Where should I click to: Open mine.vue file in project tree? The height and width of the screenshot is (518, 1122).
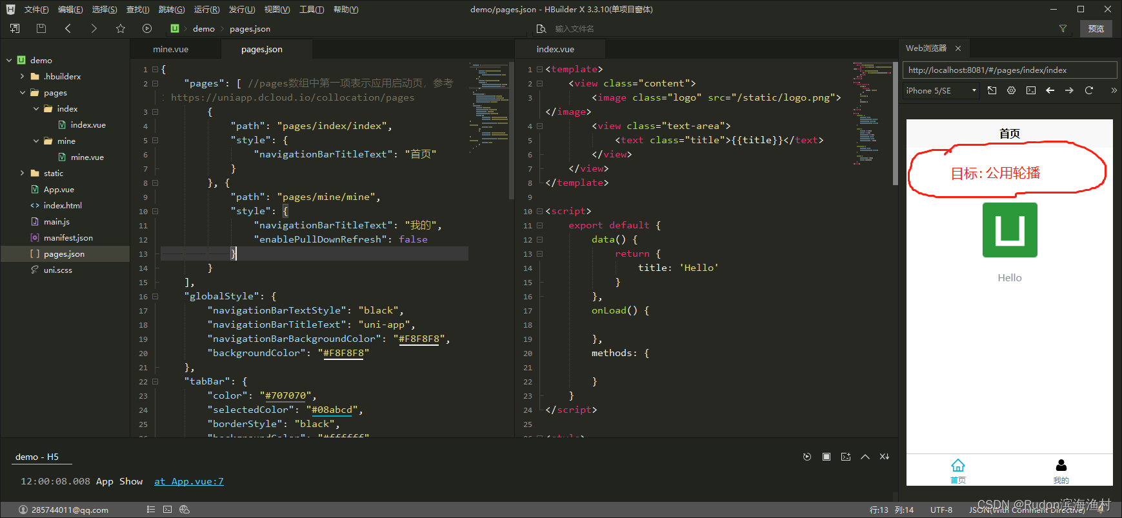point(87,157)
